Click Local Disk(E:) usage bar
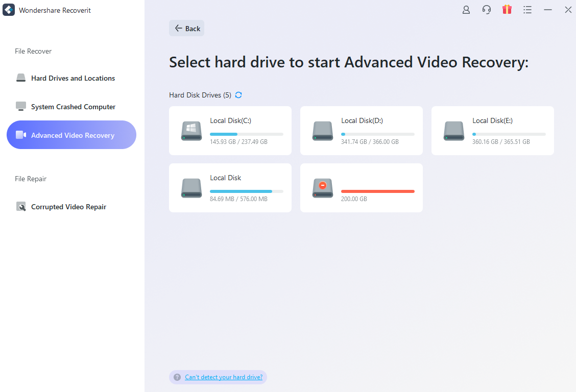Viewport: 576px width, 392px height. 509,134
